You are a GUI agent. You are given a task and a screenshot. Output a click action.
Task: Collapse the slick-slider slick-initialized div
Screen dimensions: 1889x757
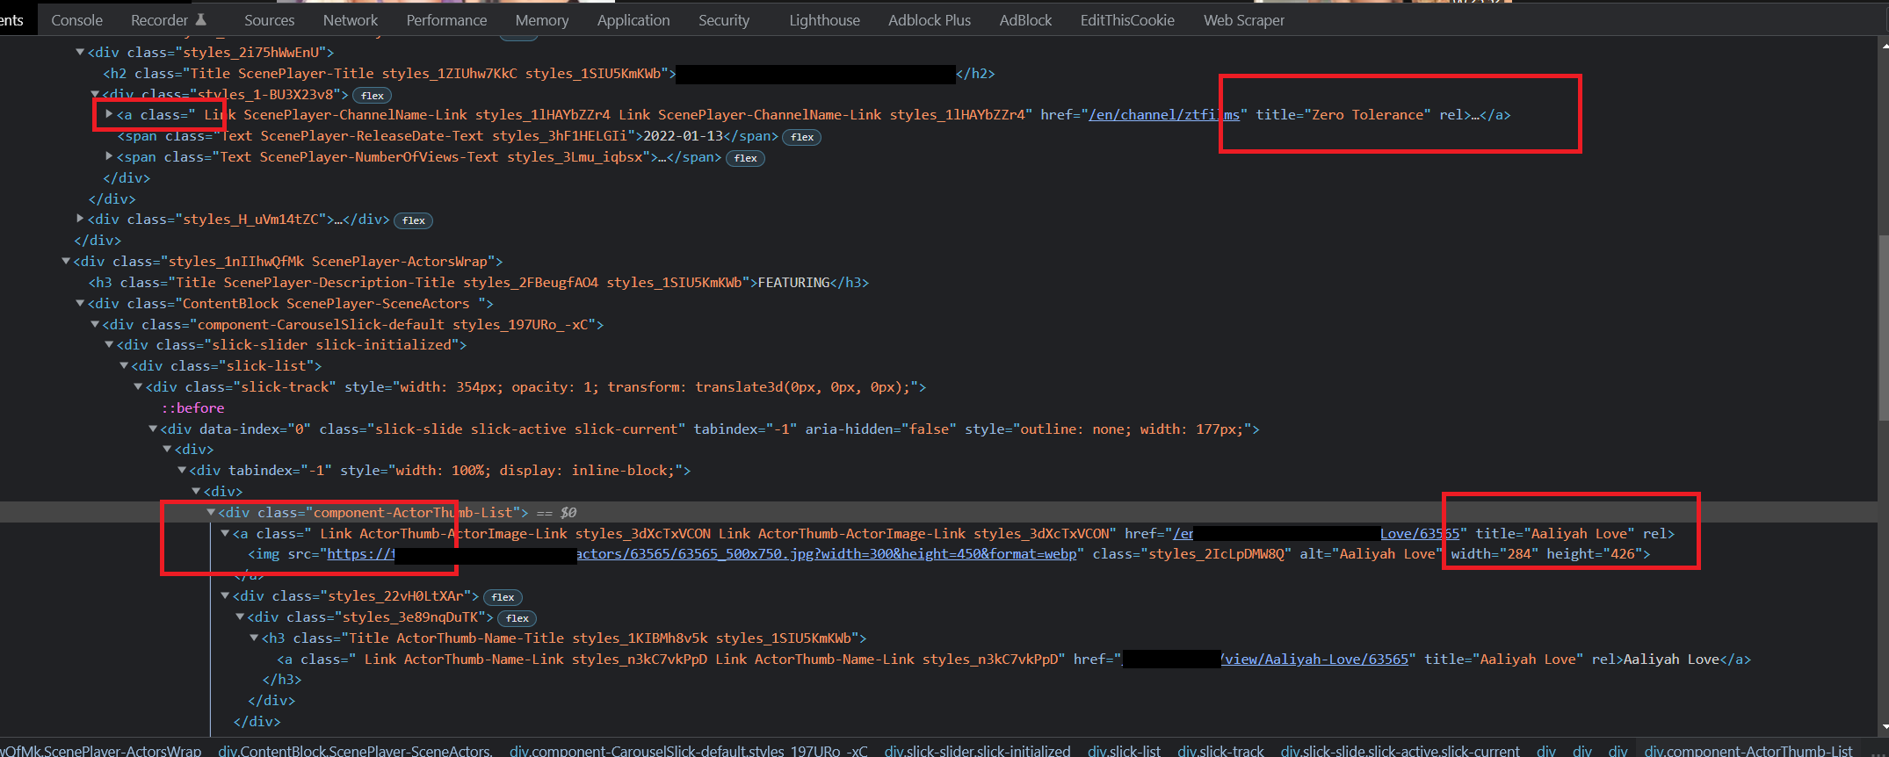pos(109,344)
